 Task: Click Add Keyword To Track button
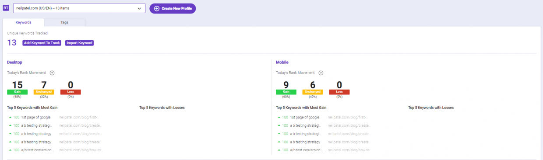coord(42,43)
